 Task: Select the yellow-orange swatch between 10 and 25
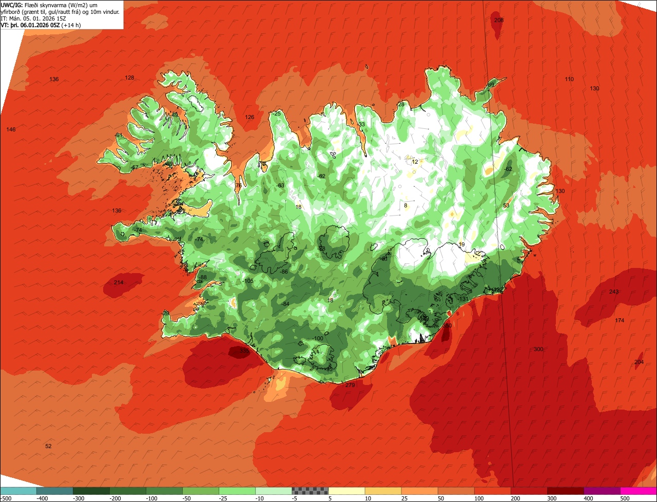pos(383,490)
